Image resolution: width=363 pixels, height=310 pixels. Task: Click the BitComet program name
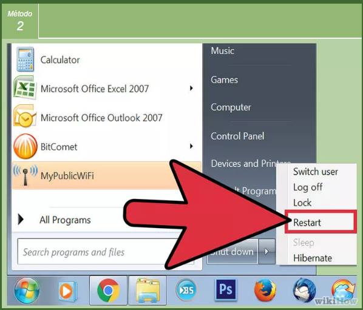59,147
